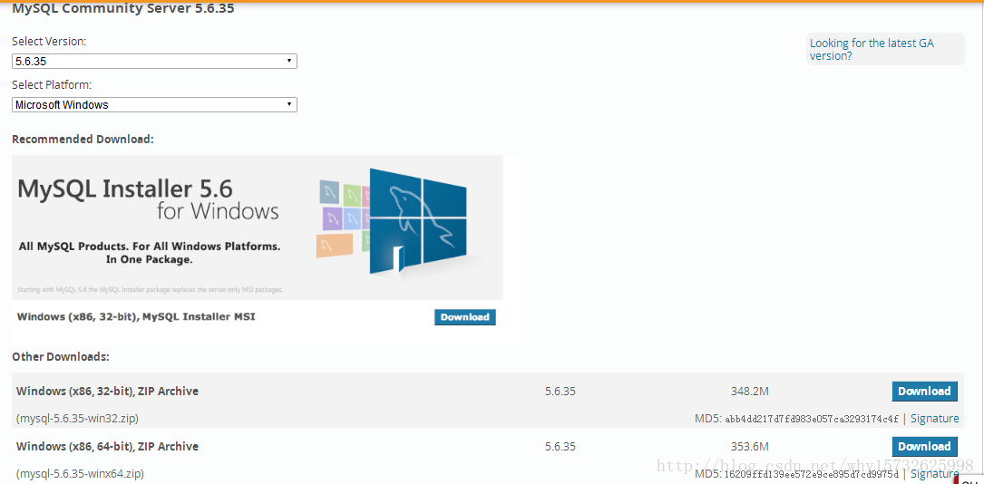Open Signature link for mysql-5.6.35-winx64.zip

pyautogui.click(x=934, y=473)
